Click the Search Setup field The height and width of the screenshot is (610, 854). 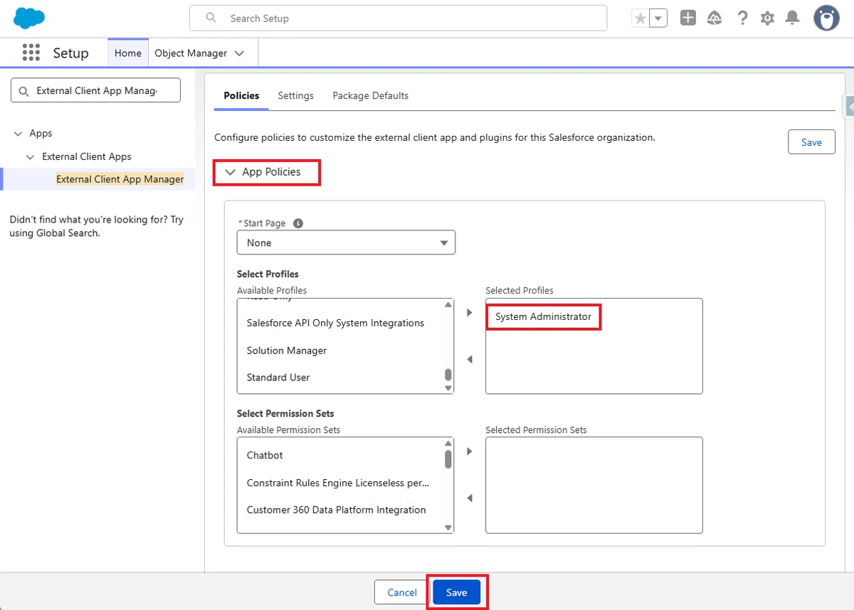[398, 18]
